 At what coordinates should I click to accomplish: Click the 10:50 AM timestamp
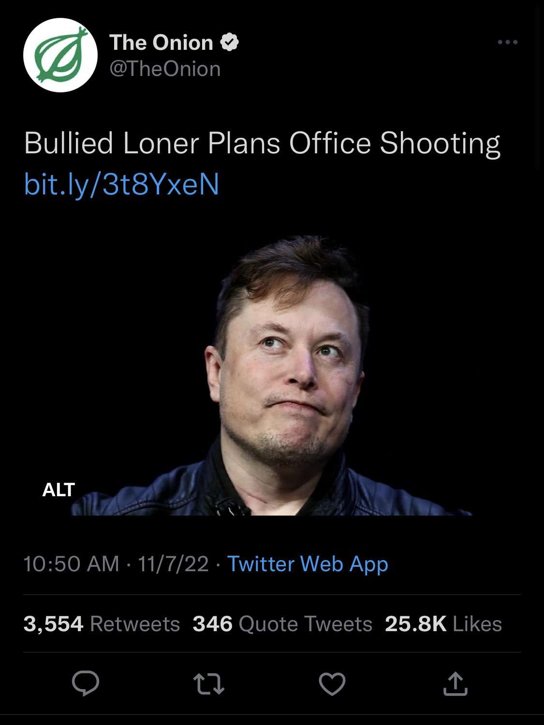click(71, 564)
